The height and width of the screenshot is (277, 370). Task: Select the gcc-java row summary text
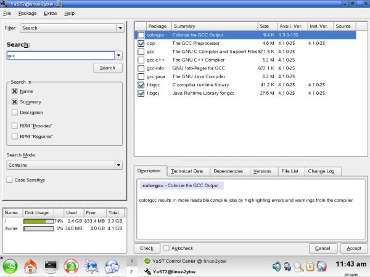[x=199, y=76]
